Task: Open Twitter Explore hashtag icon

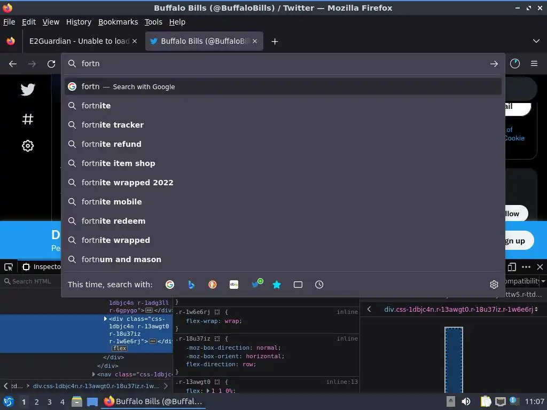Action: pyautogui.click(x=28, y=119)
